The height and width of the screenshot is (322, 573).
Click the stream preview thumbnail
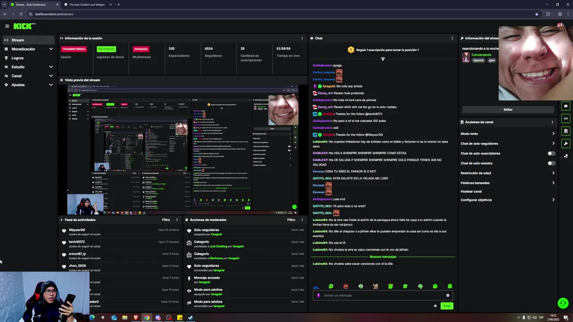pyautogui.click(x=183, y=150)
